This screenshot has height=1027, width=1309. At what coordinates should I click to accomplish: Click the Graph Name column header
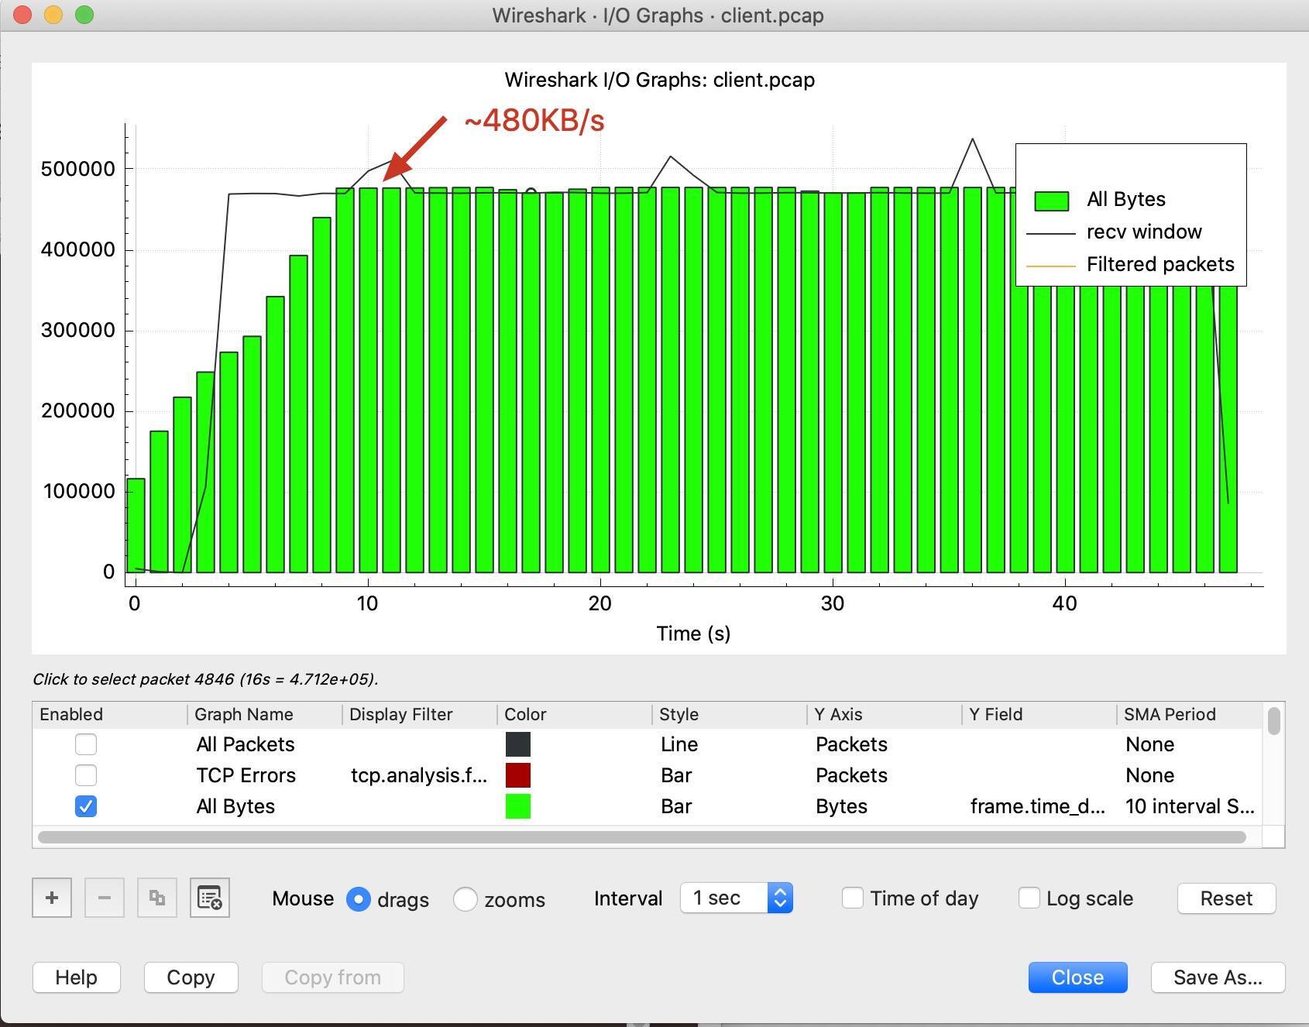(x=243, y=714)
